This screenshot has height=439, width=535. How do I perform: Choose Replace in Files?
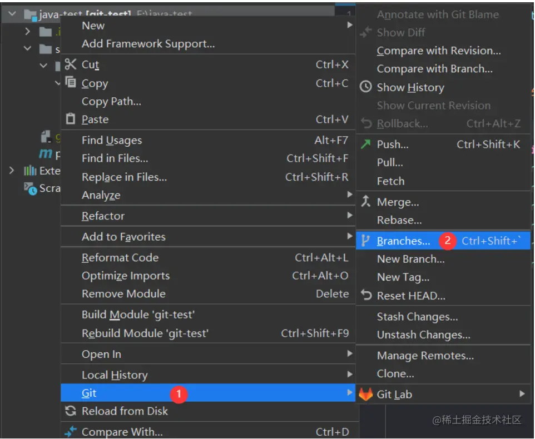(x=208, y=177)
